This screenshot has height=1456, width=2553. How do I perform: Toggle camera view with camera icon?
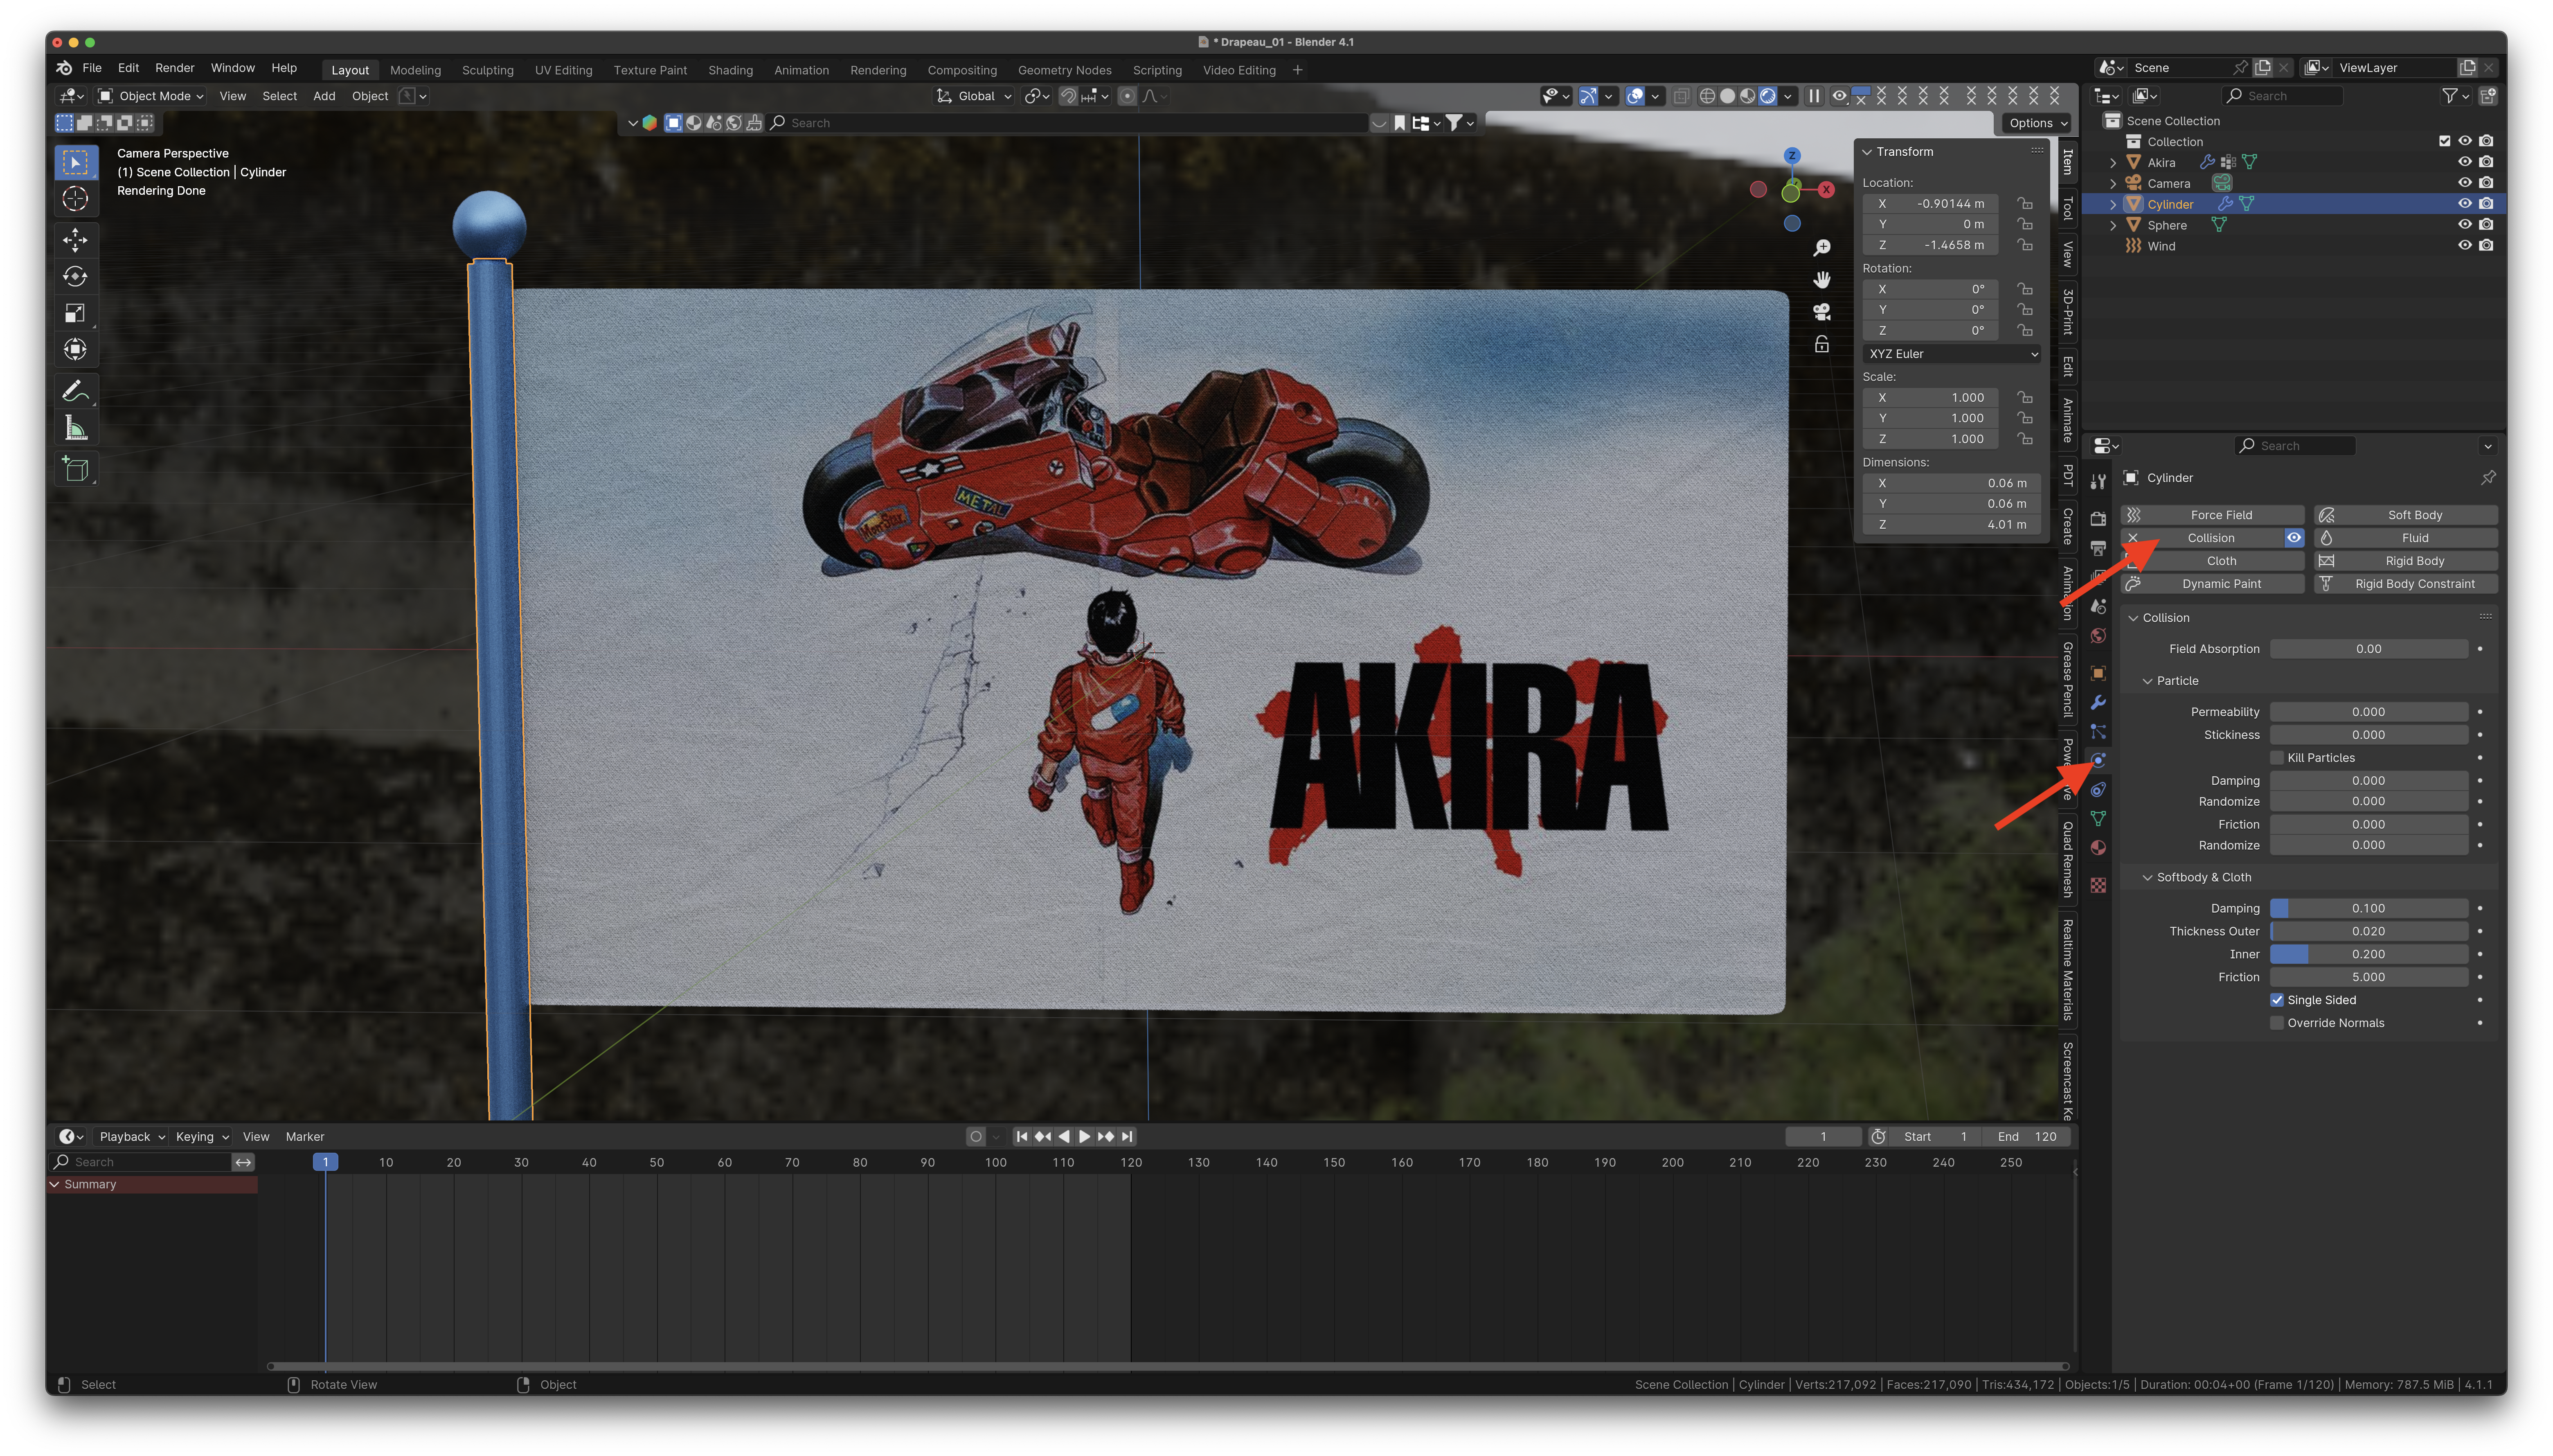1822,312
